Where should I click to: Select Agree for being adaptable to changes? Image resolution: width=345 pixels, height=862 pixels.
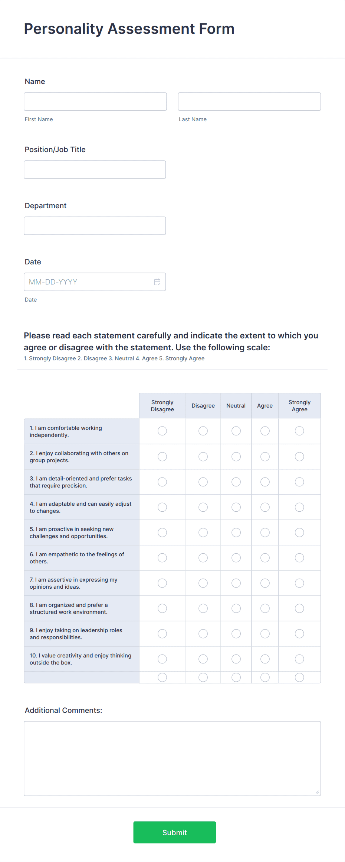(x=265, y=507)
